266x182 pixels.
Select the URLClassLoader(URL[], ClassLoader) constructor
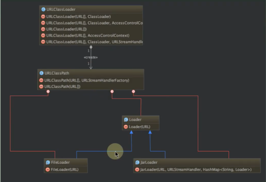tap(78, 16)
